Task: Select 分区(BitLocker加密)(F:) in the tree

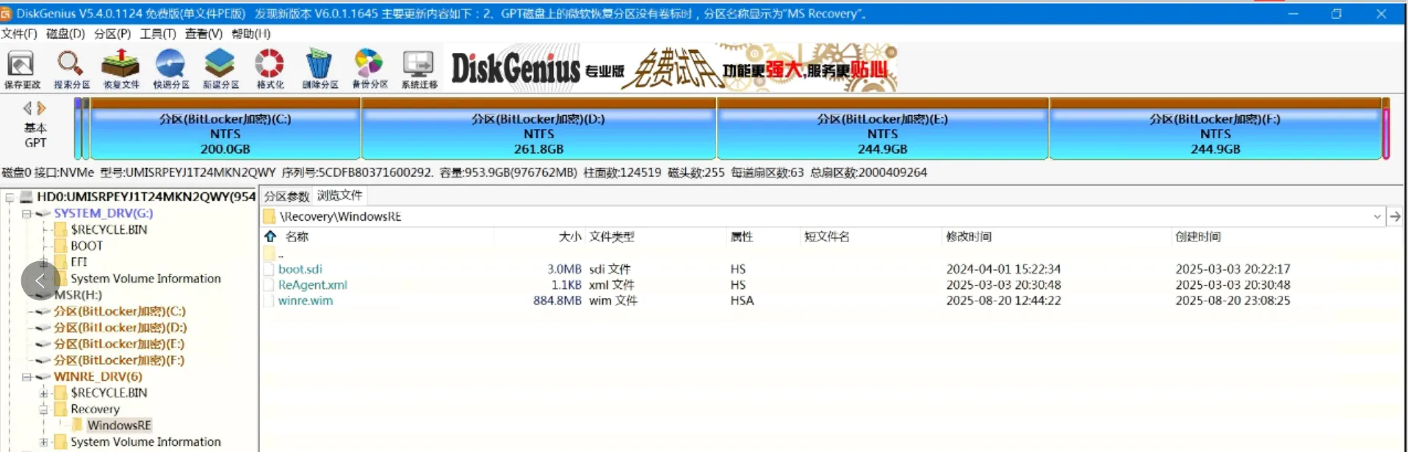Action: tap(119, 360)
